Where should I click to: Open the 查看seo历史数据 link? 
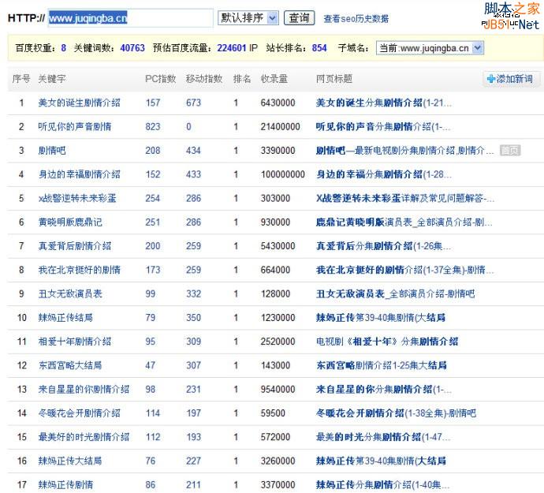point(356,18)
